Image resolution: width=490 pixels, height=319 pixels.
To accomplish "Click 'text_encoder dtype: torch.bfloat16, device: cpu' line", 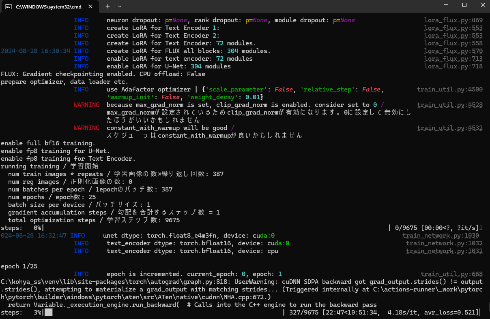I will [192, 251].
